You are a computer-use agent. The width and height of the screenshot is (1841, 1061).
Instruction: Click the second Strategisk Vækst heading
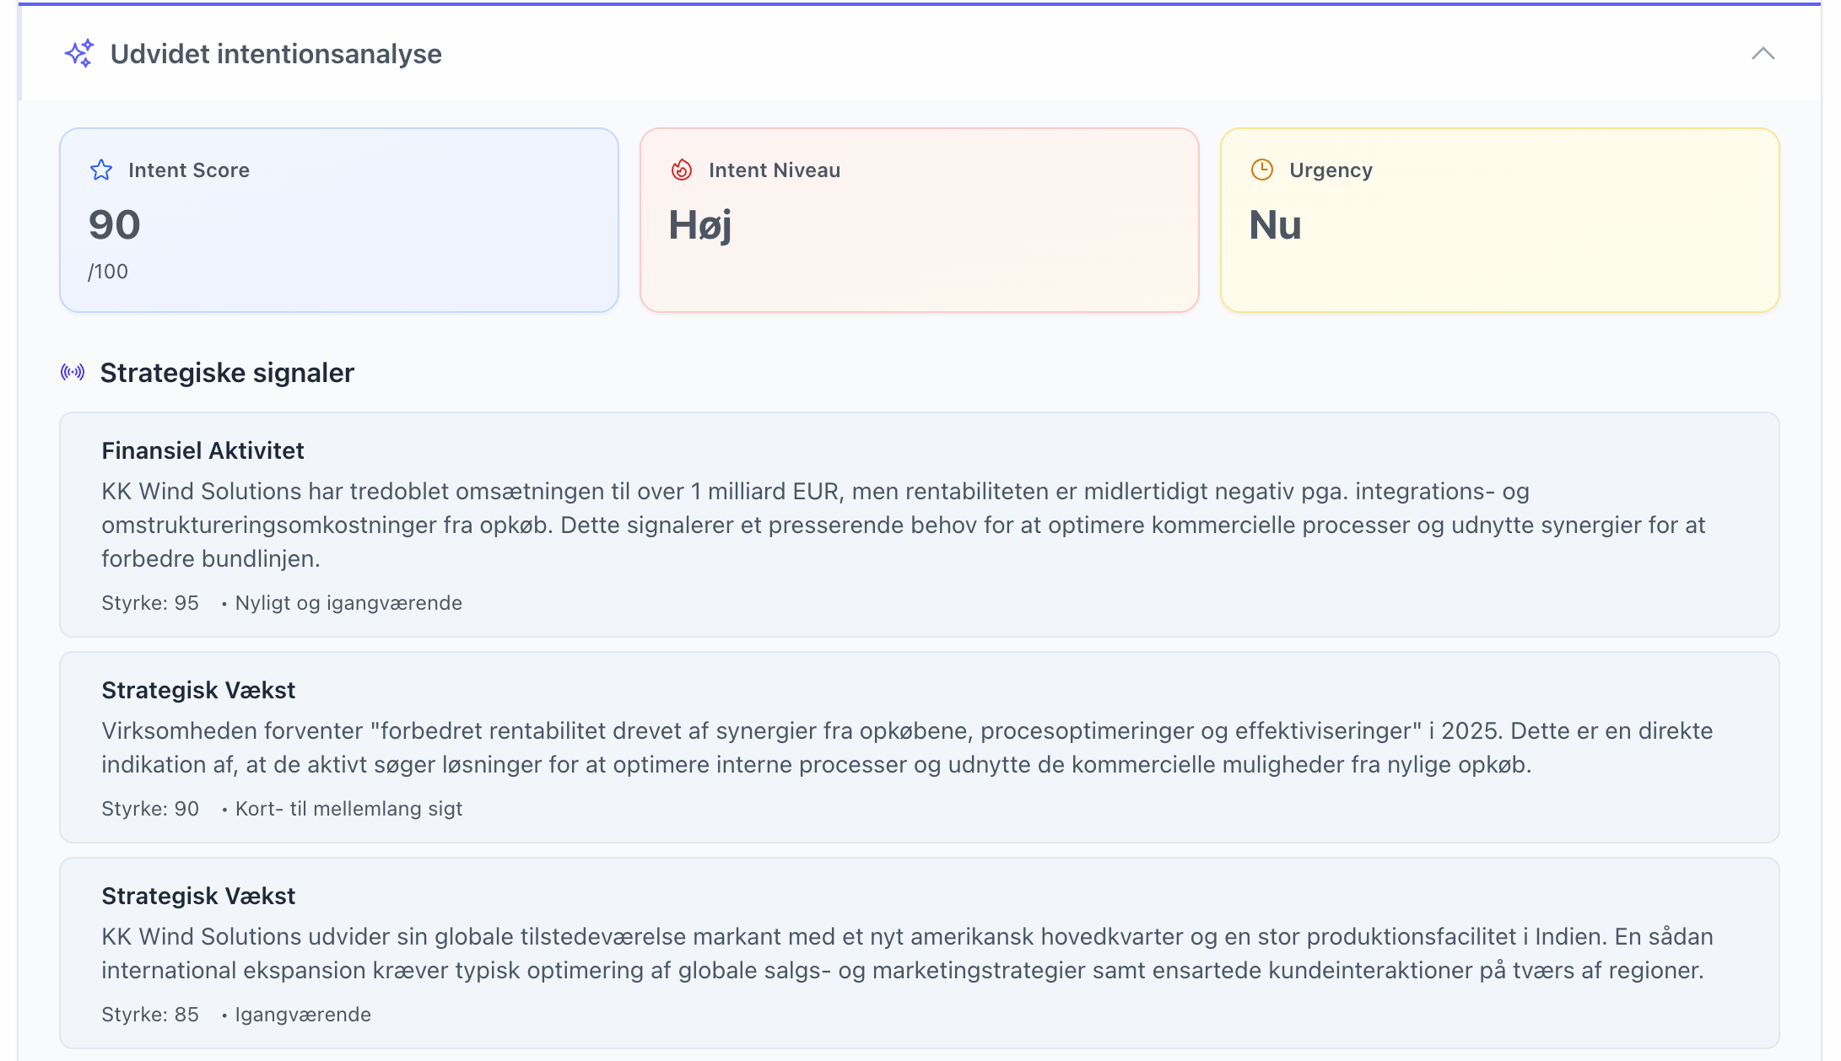point(198,896)
